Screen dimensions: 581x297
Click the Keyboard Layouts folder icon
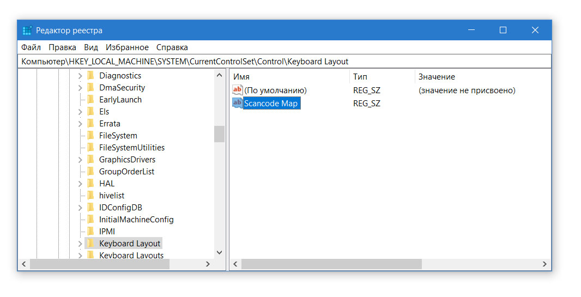pyautogui.click(x=90, y=255)
